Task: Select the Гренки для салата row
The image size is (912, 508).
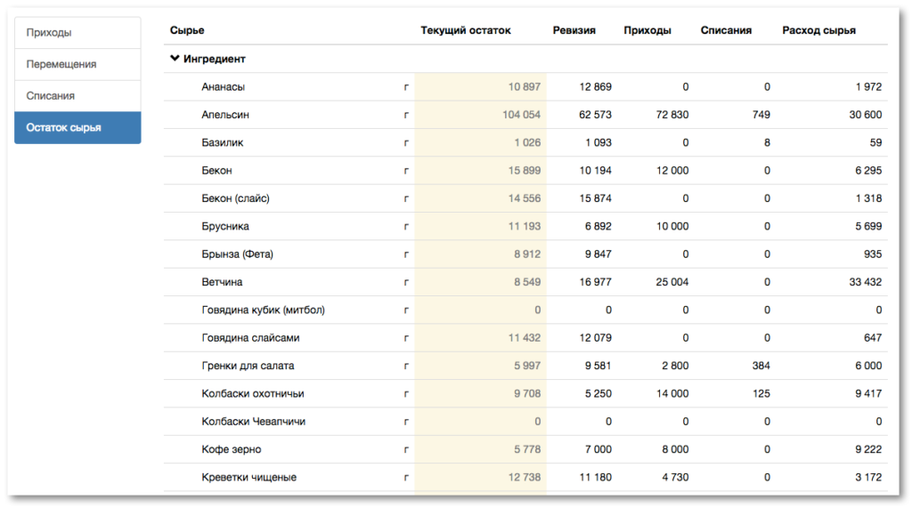Action: click(525, 366)
